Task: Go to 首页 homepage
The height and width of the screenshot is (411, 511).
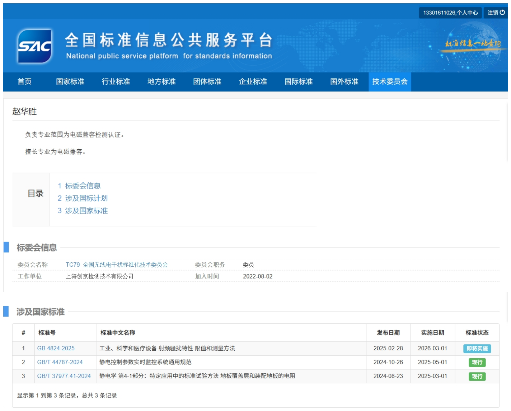Action: (x=25, y=81)
